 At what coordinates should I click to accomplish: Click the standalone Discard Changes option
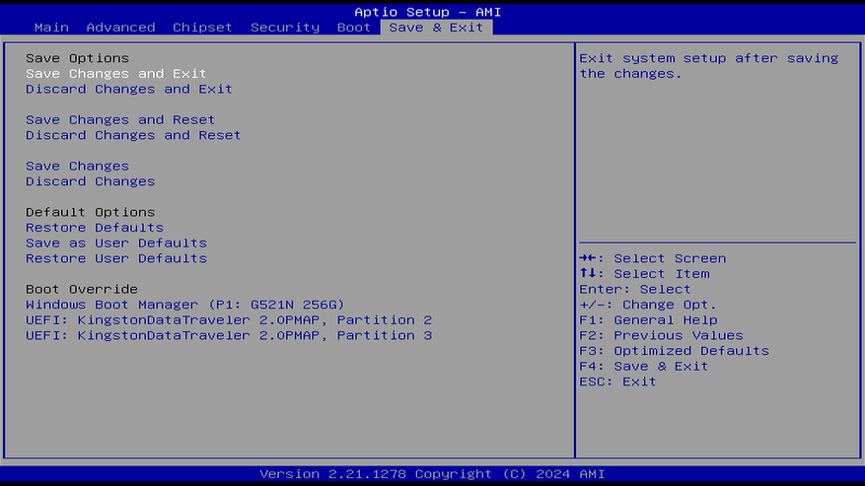pyautogui.click(x=90, y=181)
